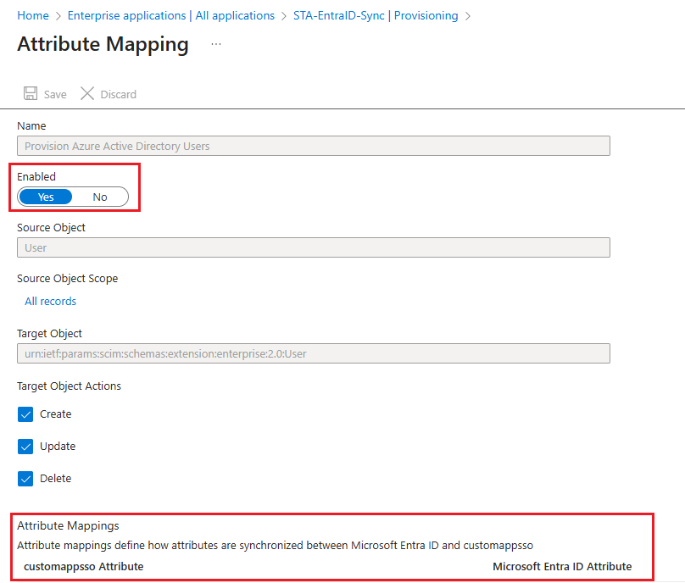Screen dimensions: 685x583
Task: Click the Microsoft Entra ID Attribute column header
Action: point(561,566)
